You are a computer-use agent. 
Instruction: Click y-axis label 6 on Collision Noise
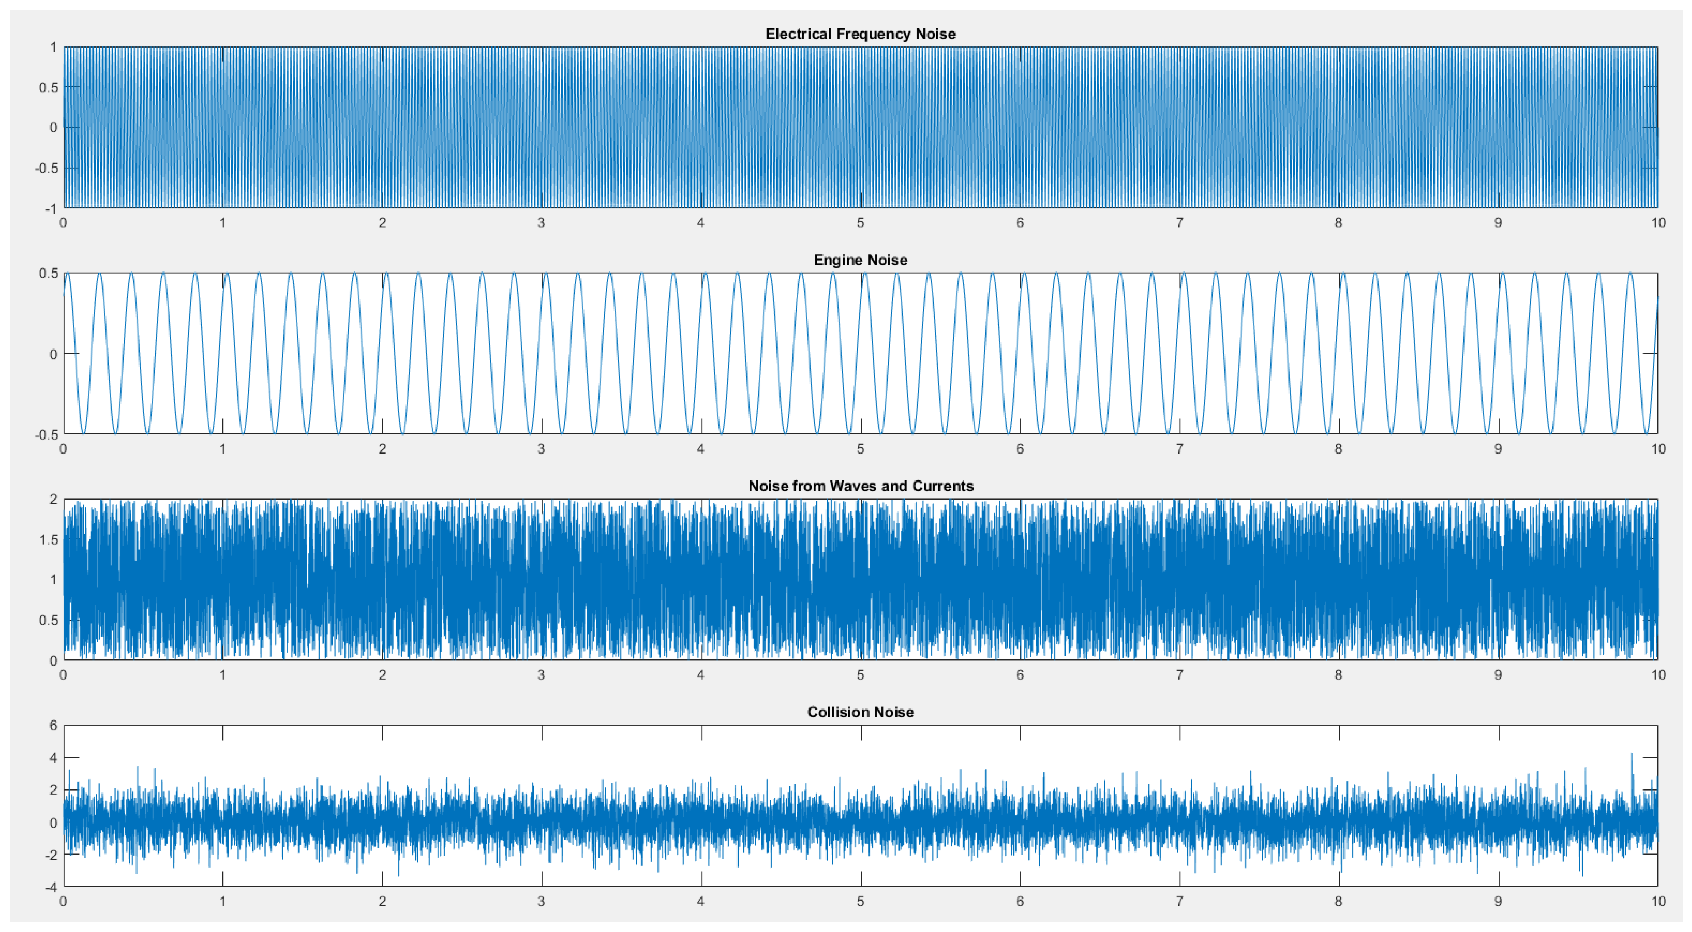coord(54,725)
